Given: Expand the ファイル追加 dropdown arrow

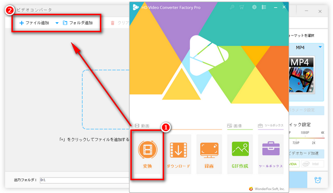Looking at the screenshot, I should tap(57, 23).
